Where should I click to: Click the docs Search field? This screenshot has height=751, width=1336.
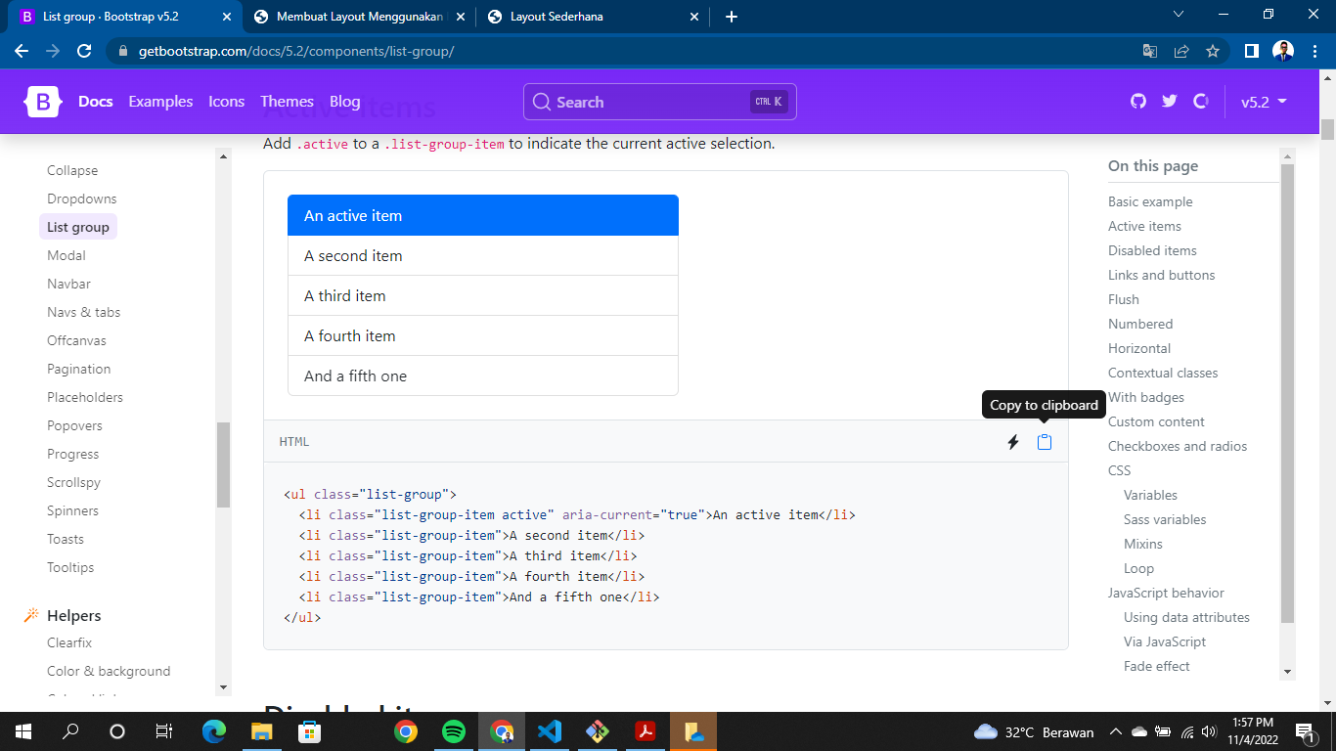(x=660, y=102)
